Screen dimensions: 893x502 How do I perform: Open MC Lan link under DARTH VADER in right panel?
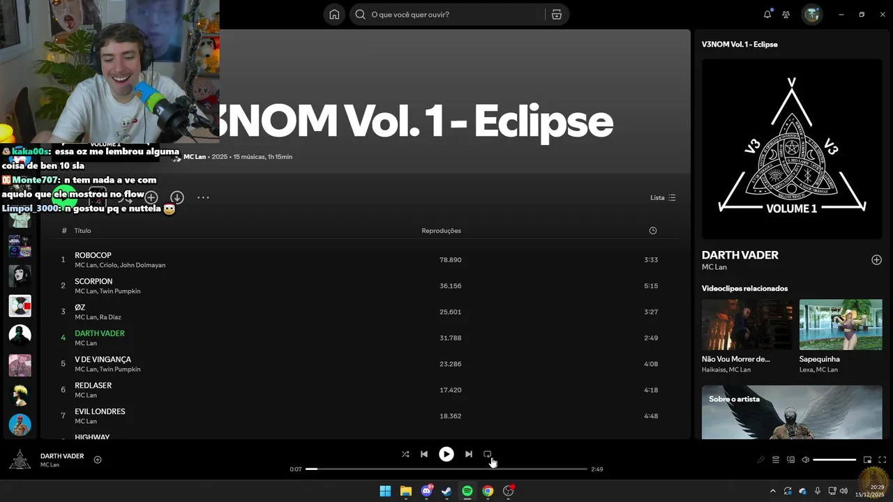pos(714,267)
